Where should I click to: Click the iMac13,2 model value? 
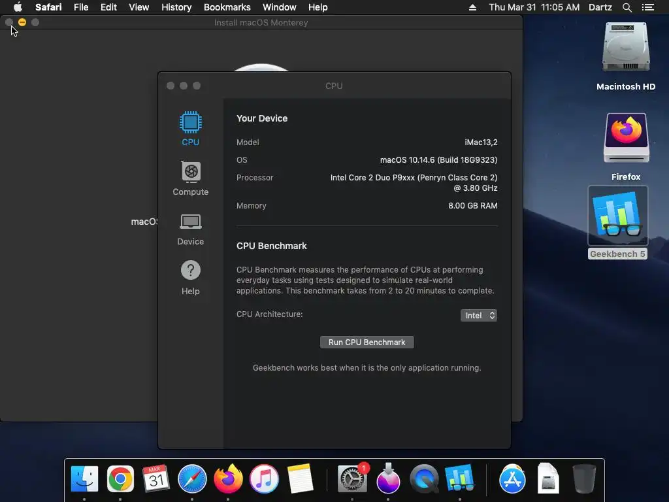tap(481, 142)
